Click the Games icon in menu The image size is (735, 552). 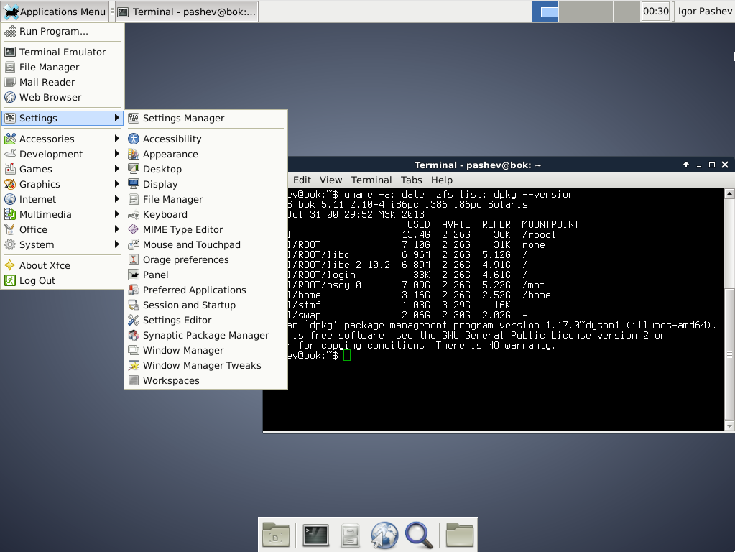(10, 170)
